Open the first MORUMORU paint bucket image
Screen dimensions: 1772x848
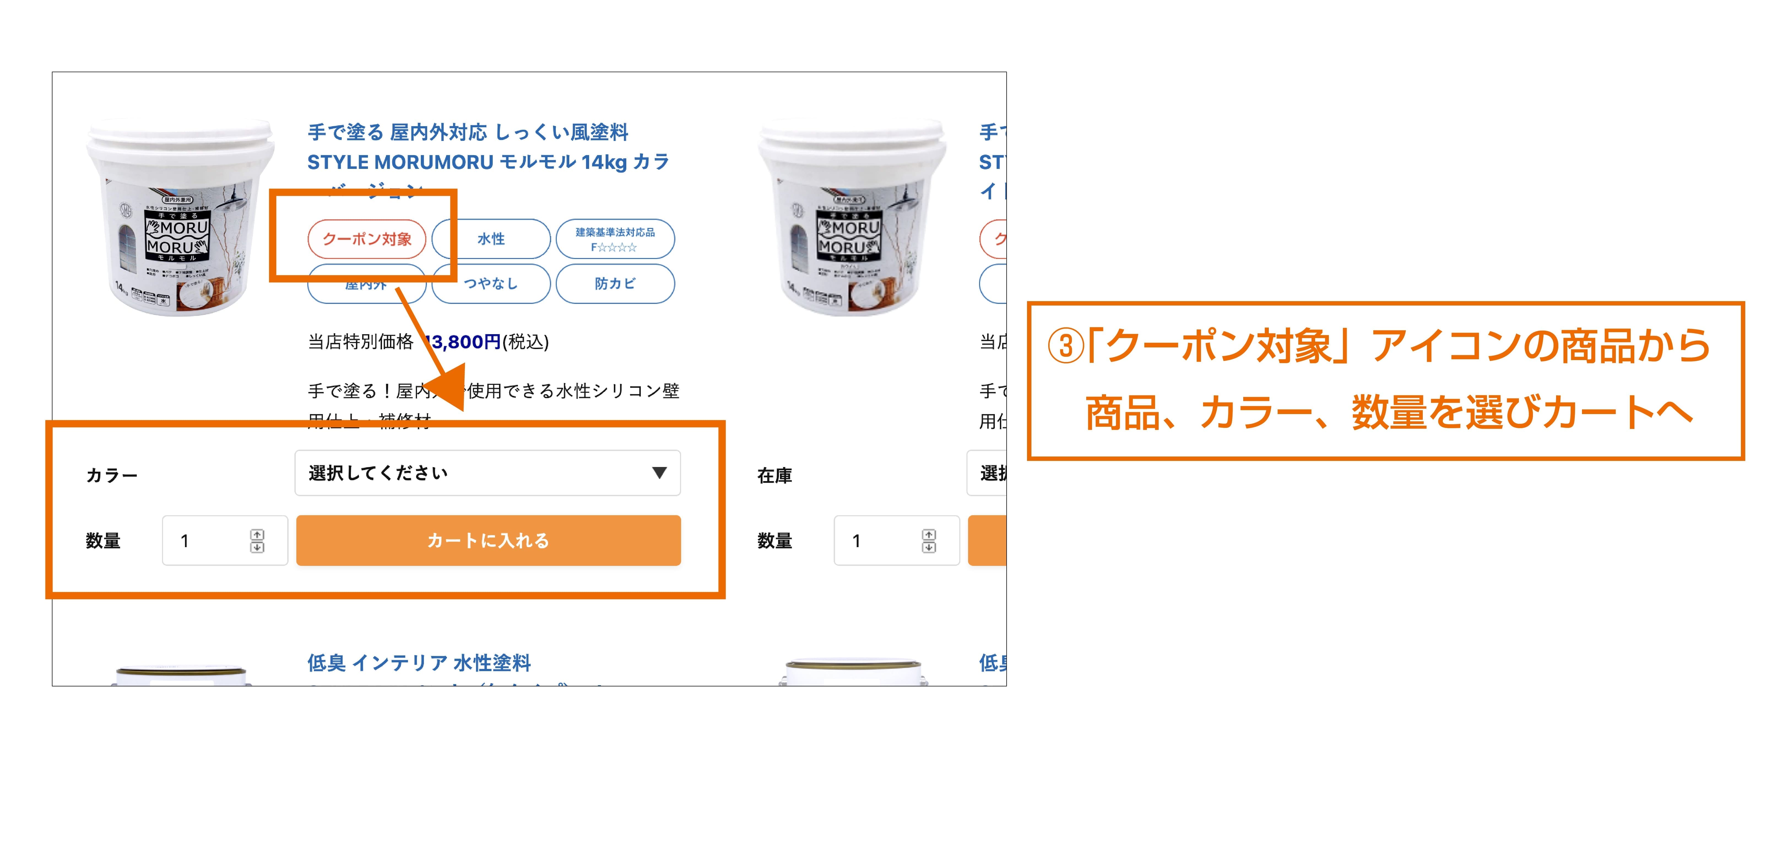click(x=180, y=217)
